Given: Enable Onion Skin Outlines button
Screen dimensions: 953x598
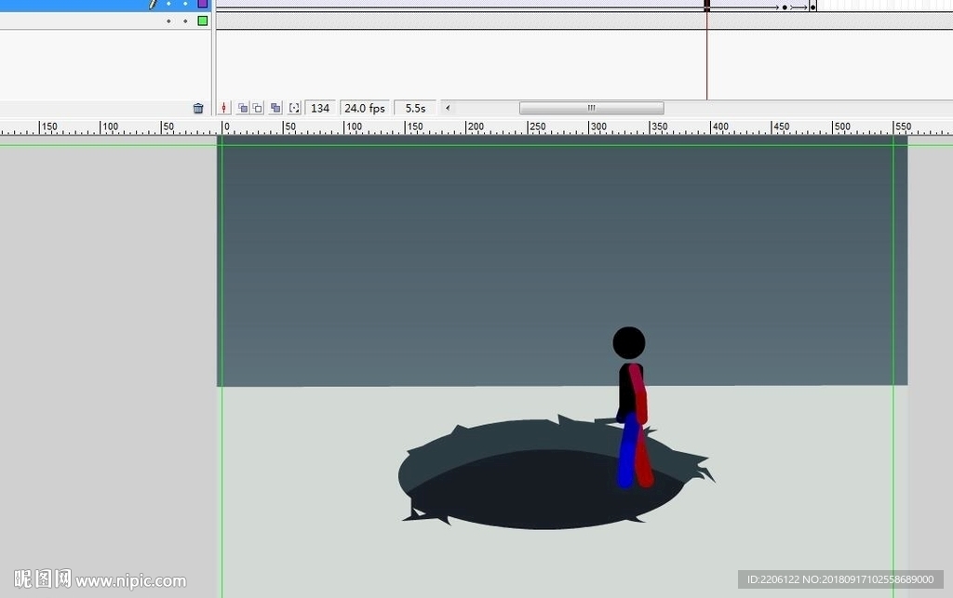Looking at the screenshot, I should click(258, 108).
